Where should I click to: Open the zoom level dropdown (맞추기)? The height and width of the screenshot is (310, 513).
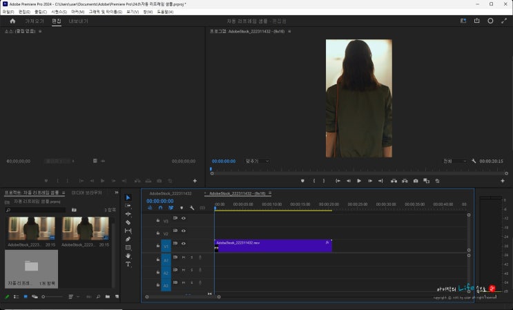pyautogui.click(x=257, y=161)
